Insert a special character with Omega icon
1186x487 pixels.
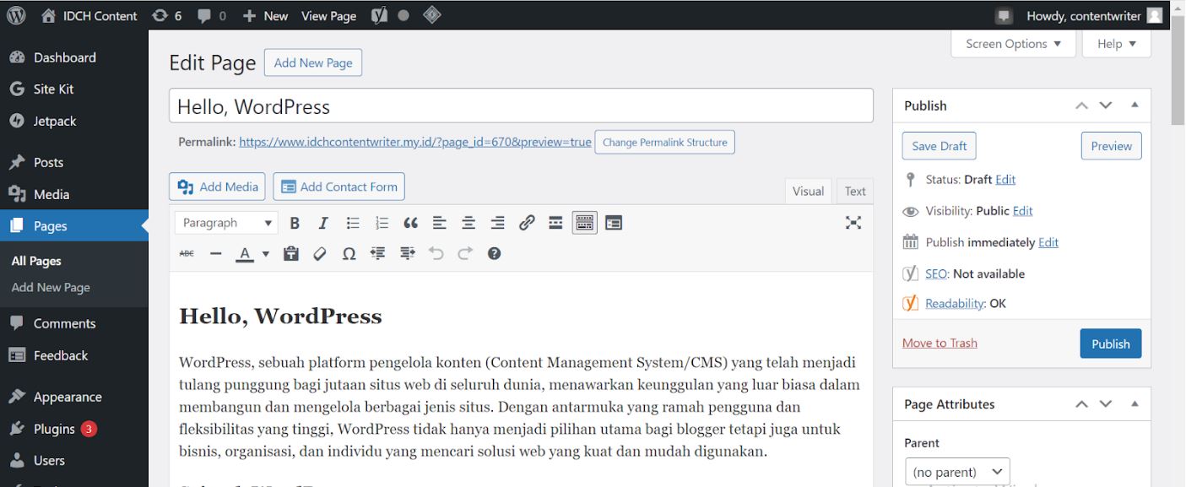point(349,253)
